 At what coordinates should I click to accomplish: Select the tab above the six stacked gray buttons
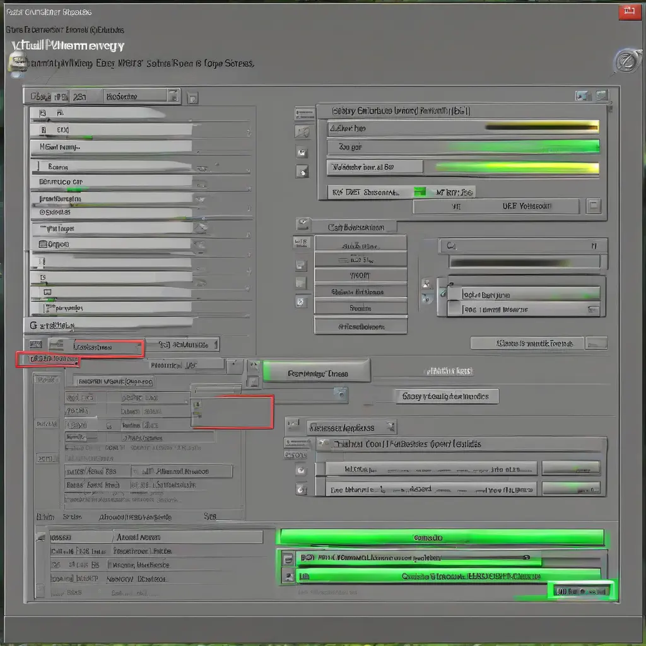pos(355,227)
